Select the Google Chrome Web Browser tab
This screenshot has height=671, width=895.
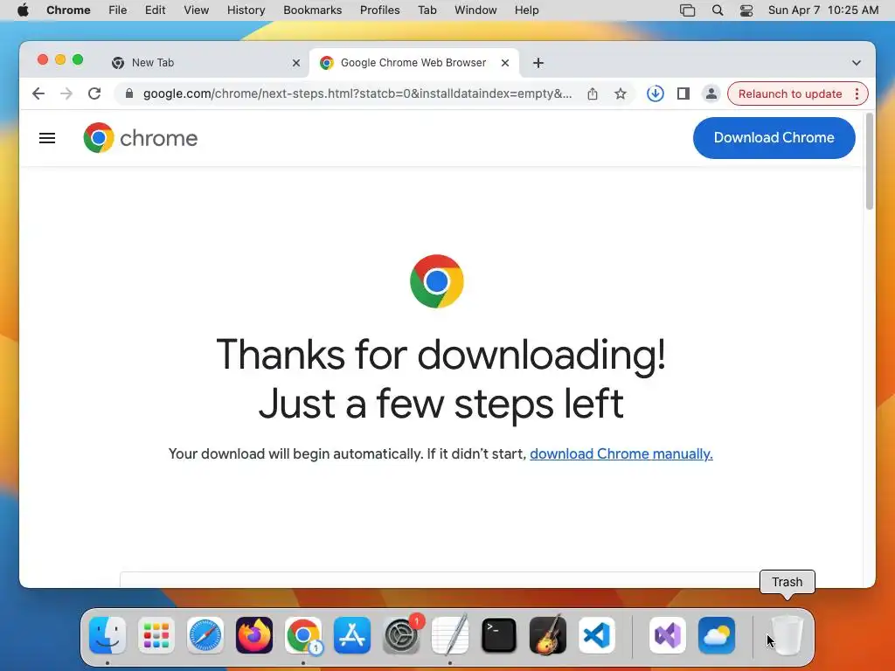pos(413,63)
